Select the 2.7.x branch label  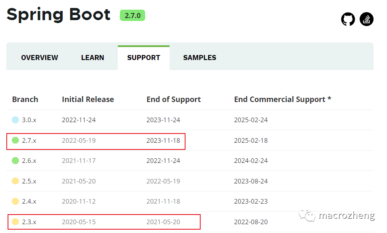click(29, 140)
